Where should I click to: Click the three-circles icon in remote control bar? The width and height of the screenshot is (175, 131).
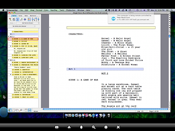pos(69,127)
